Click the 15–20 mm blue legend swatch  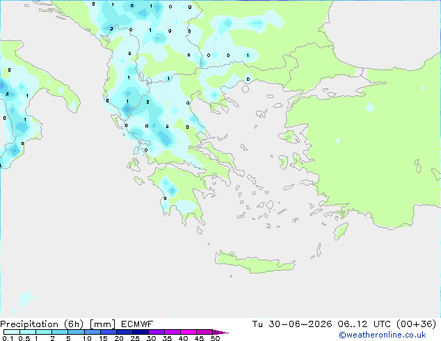click(x=109, y=332)
